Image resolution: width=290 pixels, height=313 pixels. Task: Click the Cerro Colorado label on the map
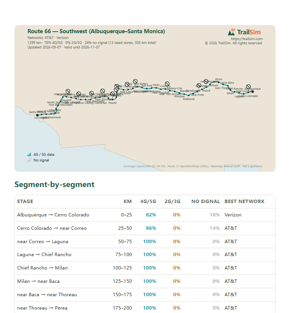click(x=248, y=96)
